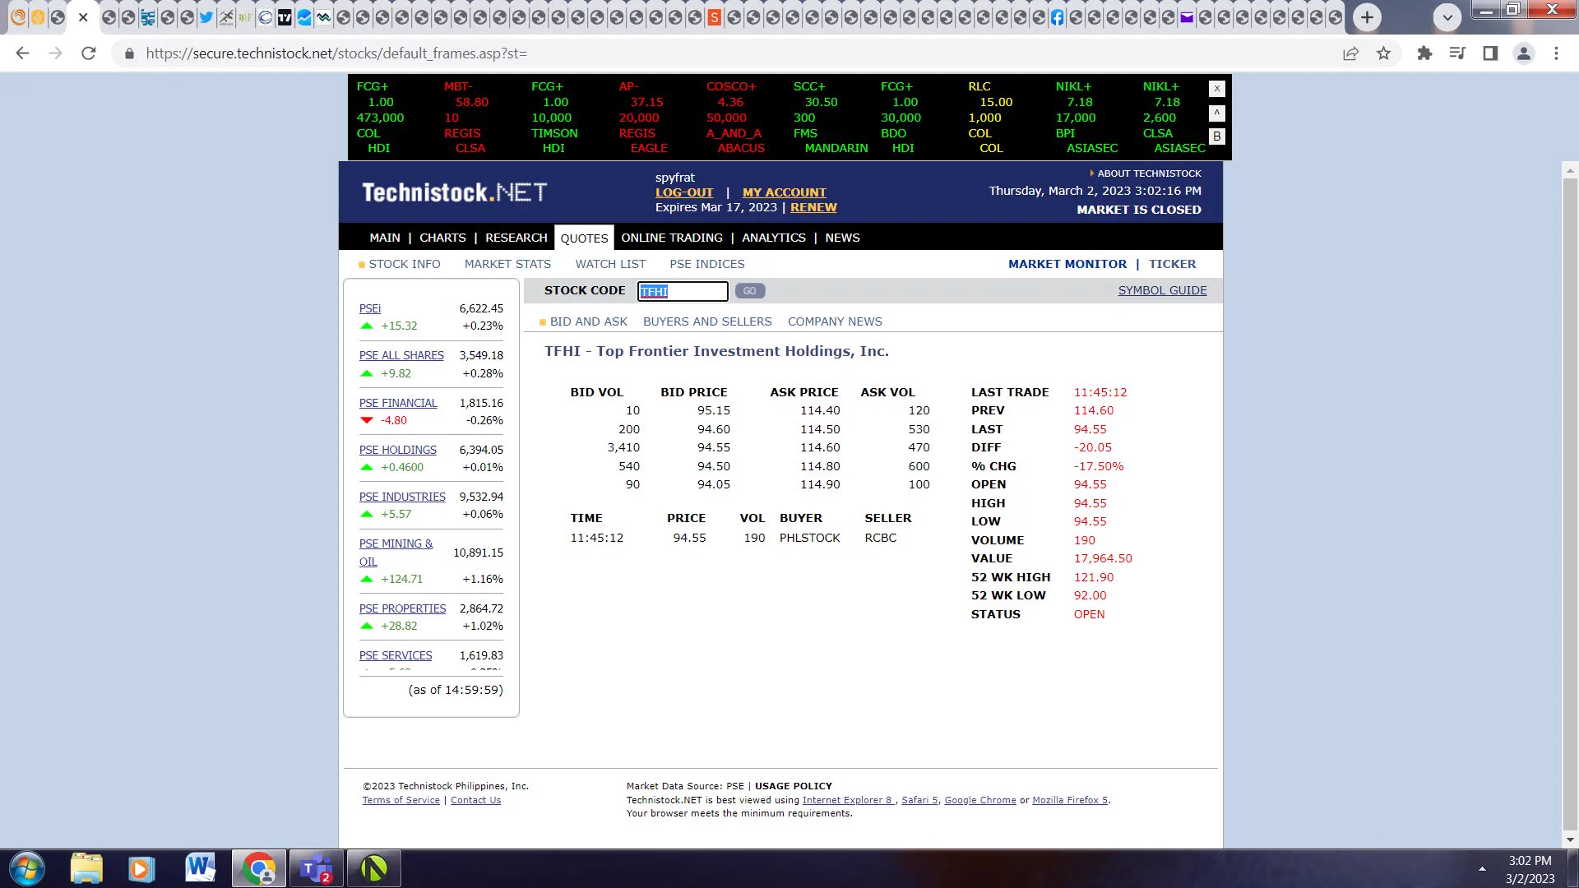
Task: Open the RESEARCH menu item
Action: point(516,238)
